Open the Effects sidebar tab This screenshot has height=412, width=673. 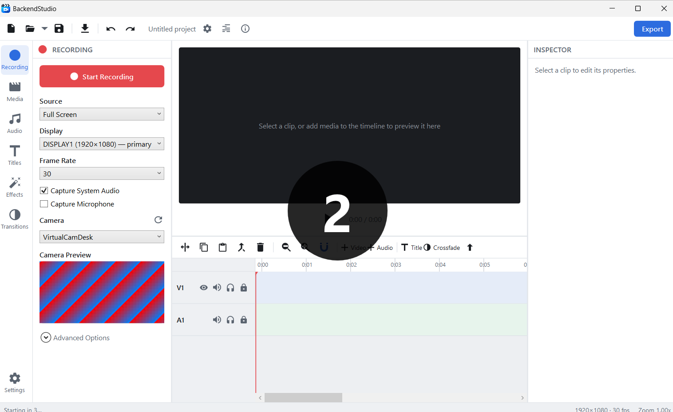[15, 187]
